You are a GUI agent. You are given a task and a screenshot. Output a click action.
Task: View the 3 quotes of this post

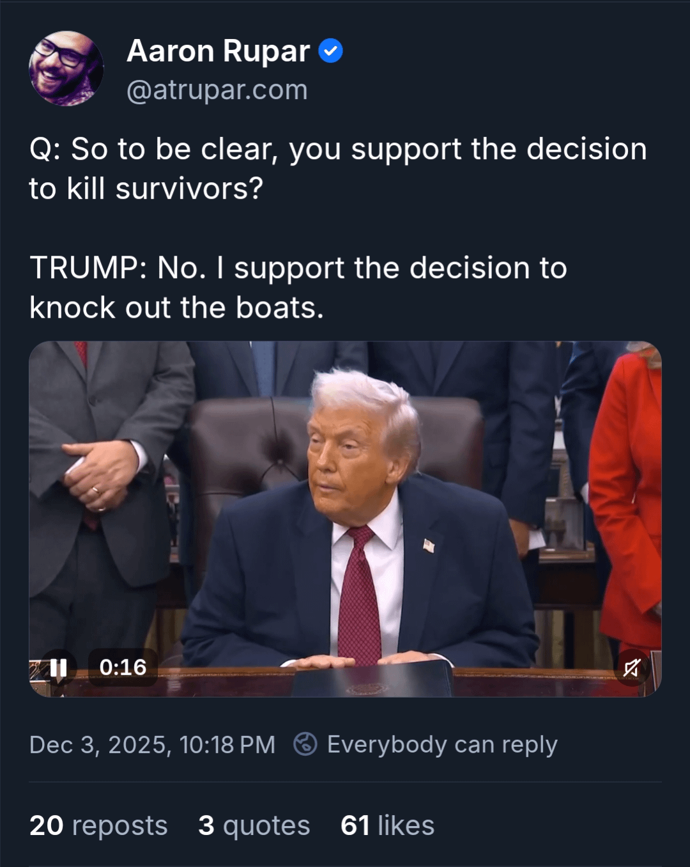pyautogui.click(x=254, y=825)
